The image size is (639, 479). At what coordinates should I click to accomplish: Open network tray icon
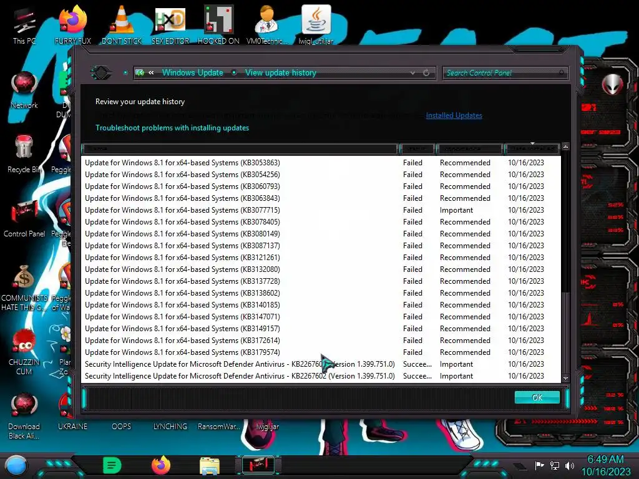click(x=554, y=465)
